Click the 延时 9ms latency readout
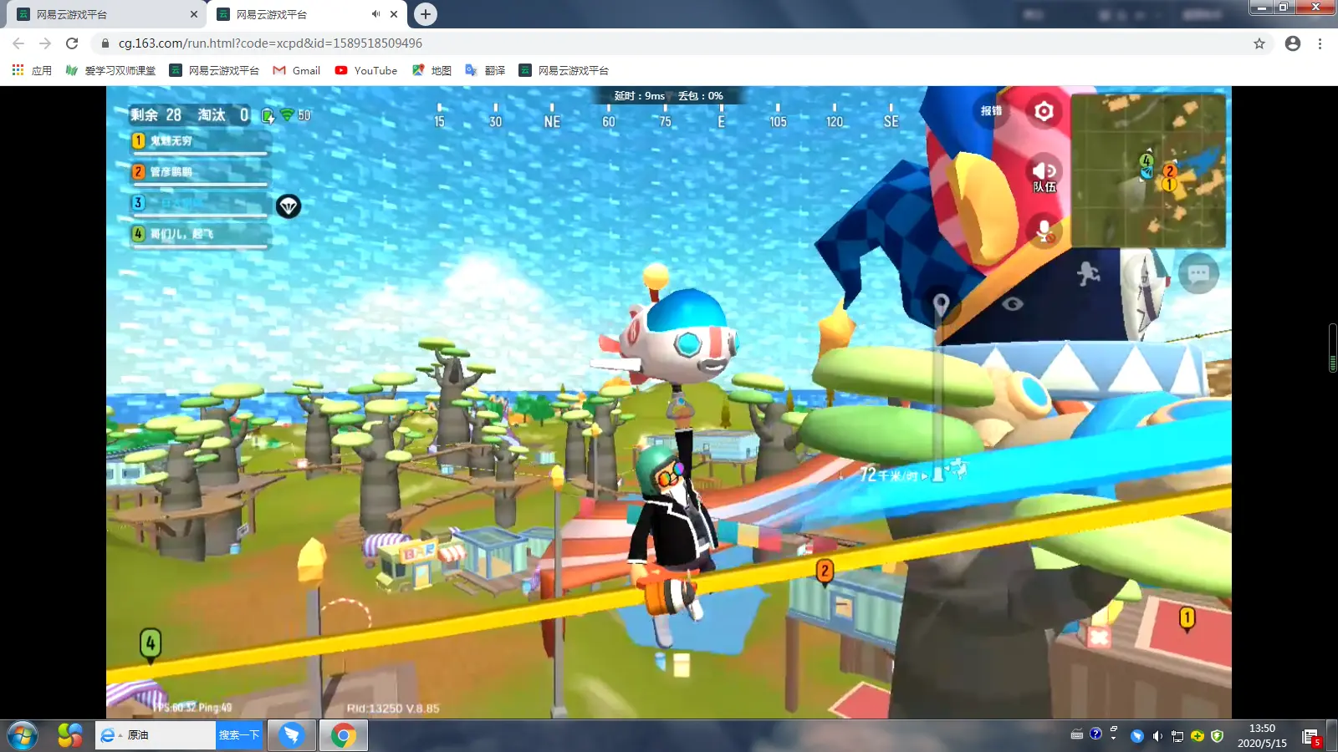 [x=640, y=96]
